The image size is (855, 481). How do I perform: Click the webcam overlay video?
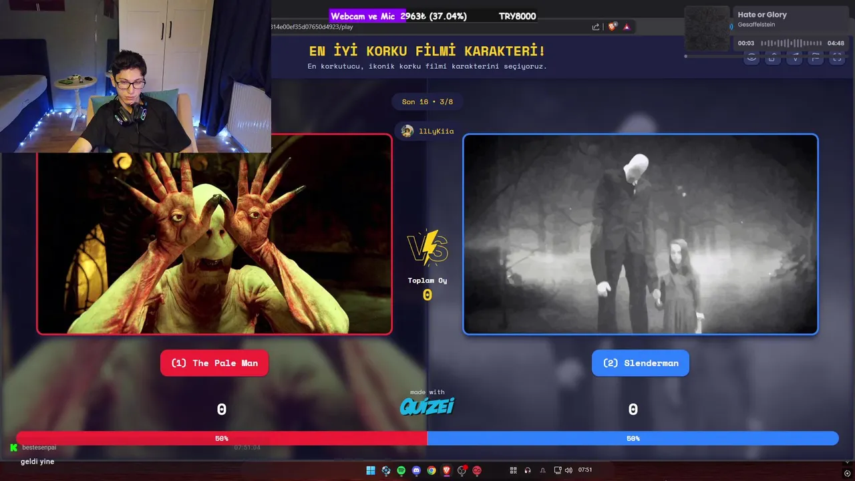click(136, 76)
